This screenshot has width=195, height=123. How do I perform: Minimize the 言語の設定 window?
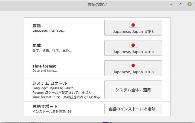[x=171, y=4]
